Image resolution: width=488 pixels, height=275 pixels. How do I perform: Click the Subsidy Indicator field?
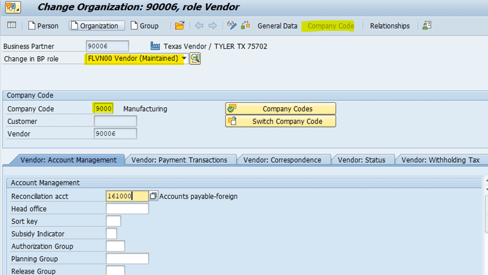click(x=112, y=233)
